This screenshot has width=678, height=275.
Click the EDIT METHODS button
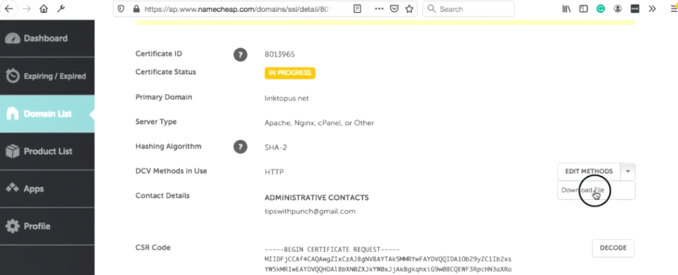pyautogui.click(x=589, y=171)
